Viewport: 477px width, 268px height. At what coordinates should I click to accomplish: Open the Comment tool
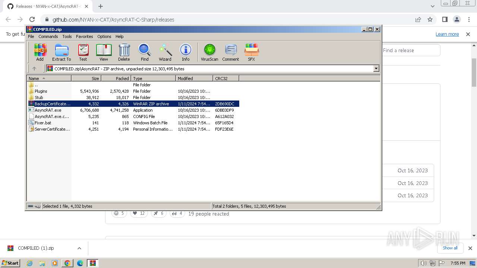click(231, 52)
